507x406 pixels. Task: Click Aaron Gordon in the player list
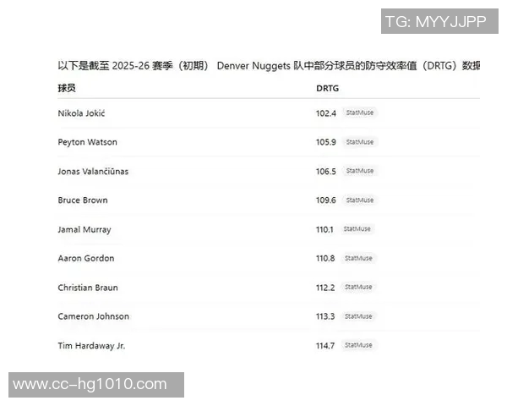[x=85, y=258]
